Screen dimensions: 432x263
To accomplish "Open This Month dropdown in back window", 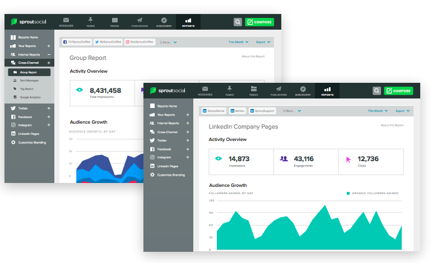I will pyautogui.click(x=238, y=42).
